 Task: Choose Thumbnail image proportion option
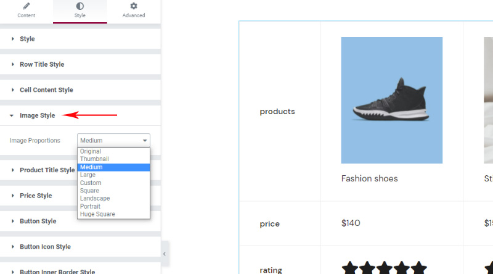(94, 159)
